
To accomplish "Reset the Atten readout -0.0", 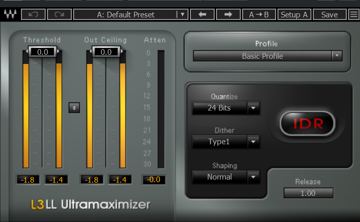I will click(x=154, y=180).
